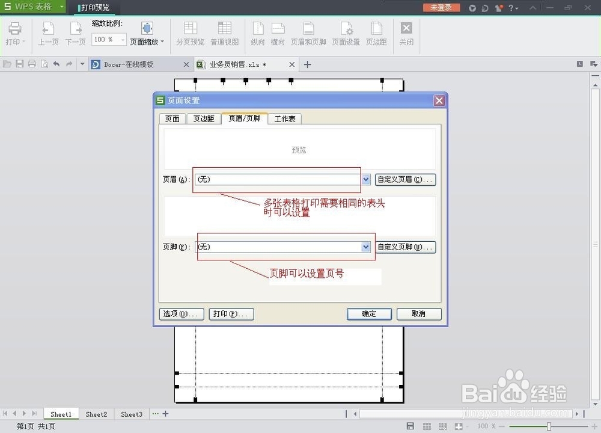Click the save disk quick-access icon

(x=20, y=64)
